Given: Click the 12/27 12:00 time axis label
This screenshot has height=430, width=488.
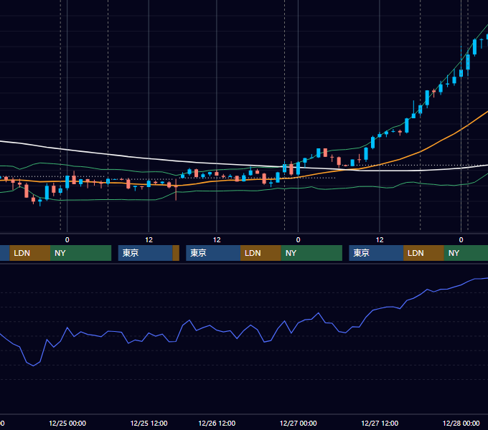Looking at the screenshot, I should click(x=380, y=423).
